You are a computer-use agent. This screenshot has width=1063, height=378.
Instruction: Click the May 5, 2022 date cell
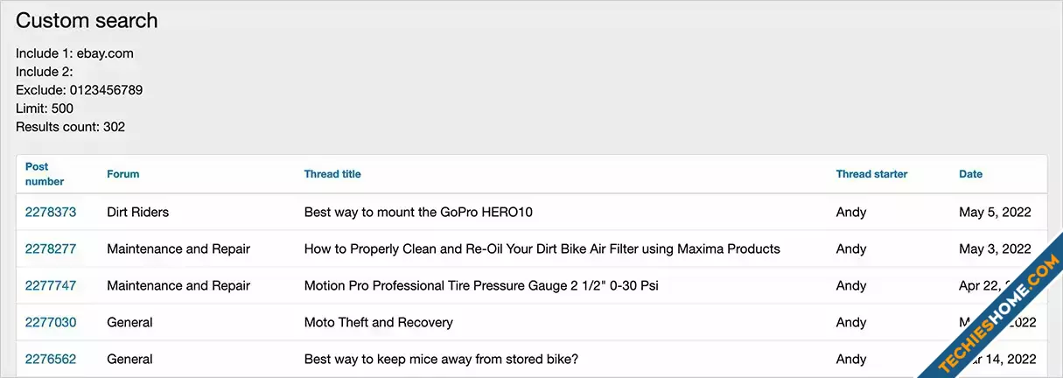tap(995, 212)
